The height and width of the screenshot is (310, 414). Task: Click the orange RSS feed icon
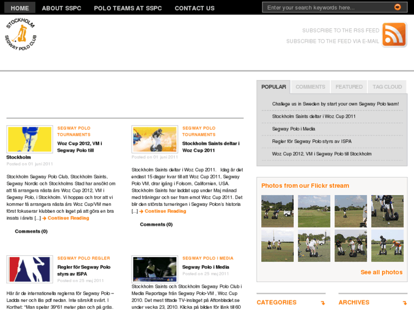click(394, 35)
